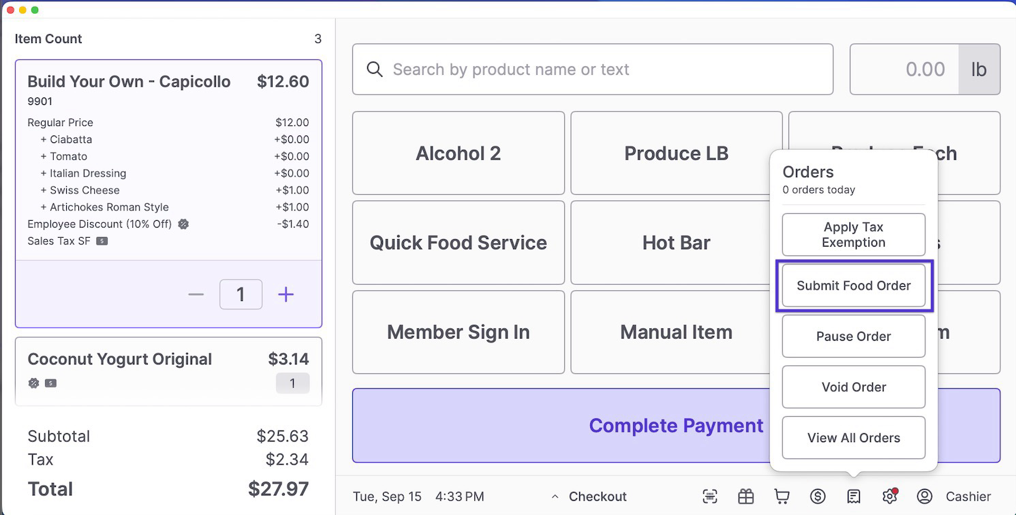This screenshot has width=1016, height=515.
Task: Click the weight input field
Action: pos(904,69)
